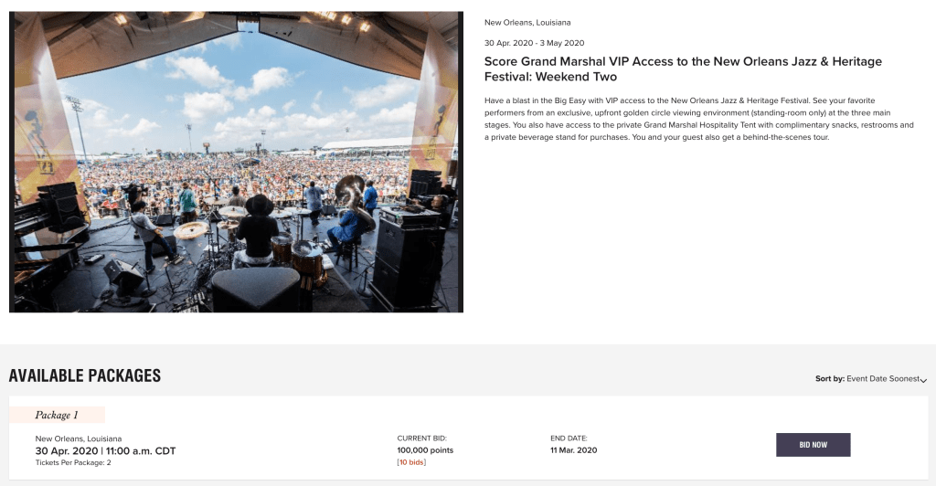Open the 10 bids link

tap(411, 462)
